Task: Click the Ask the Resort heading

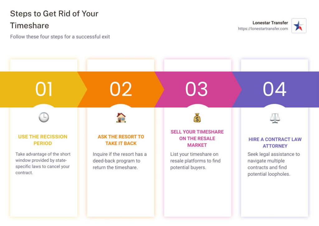Action: click(x=121, y=140)
